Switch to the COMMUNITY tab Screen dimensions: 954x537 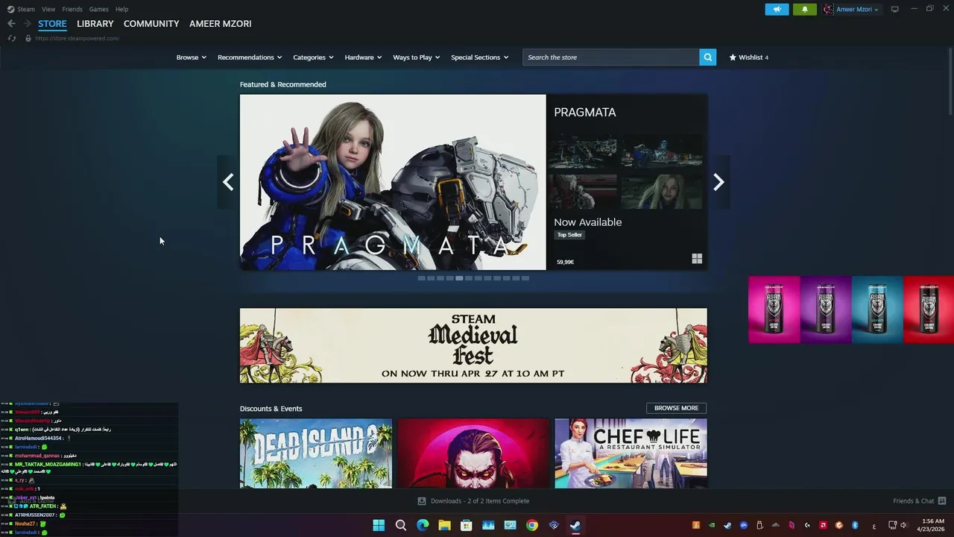(x=151, y=24)
